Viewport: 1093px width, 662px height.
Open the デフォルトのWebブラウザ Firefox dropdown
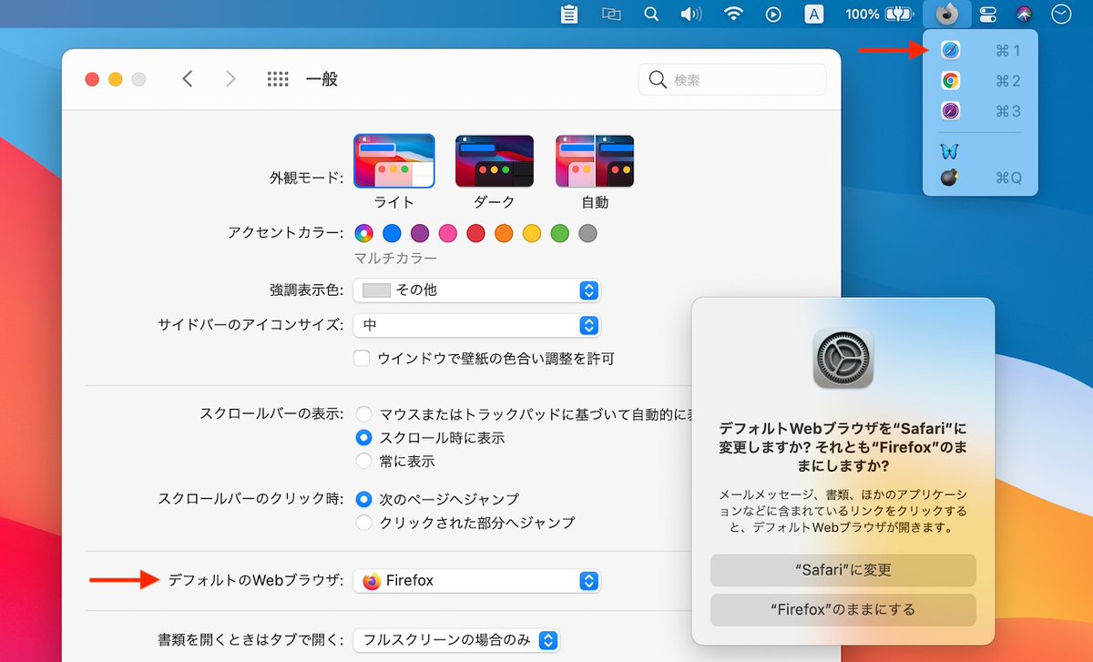click(x=477, y=581)
